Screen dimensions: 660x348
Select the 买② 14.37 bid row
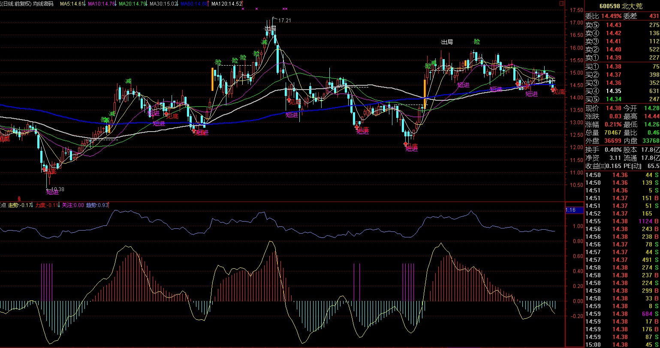[622, 75]
